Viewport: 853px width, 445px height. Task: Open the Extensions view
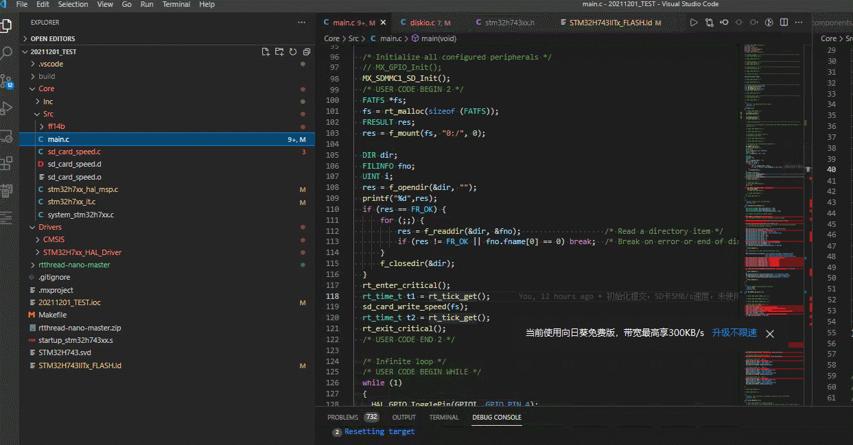coord(6,163)
